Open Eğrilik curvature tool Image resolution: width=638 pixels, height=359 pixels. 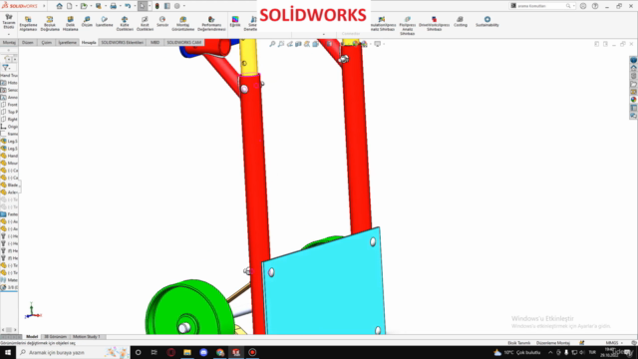[x=235, y=22]
